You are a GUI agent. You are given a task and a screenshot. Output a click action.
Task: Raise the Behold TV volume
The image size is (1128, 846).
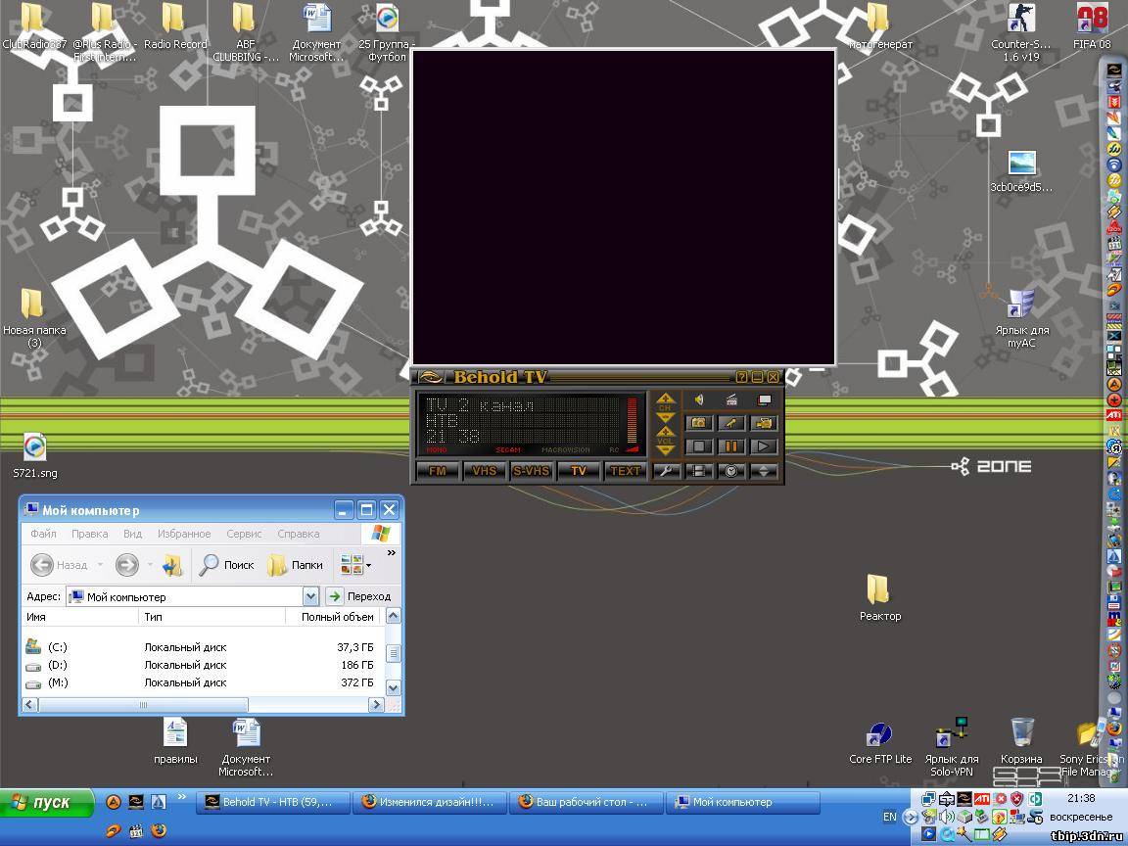665,431
